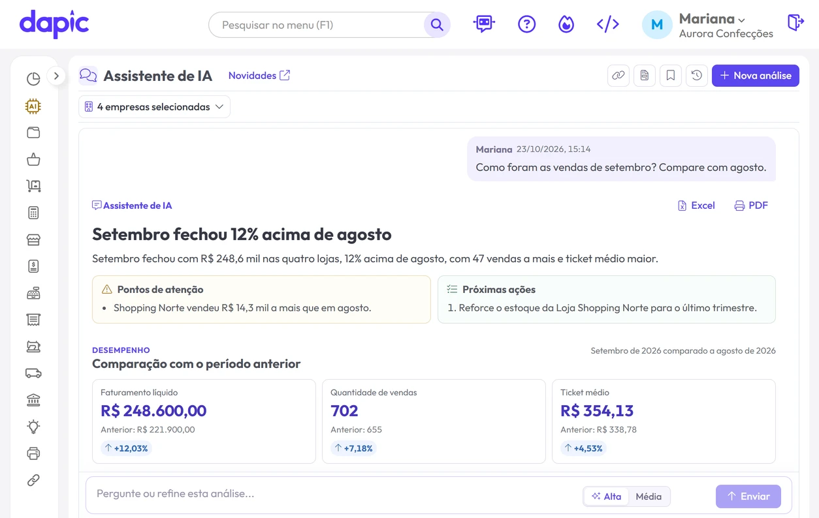Open the folder icon in the sidebar
This screenshot has width=819, height=518.
click(x=33, y=132)
